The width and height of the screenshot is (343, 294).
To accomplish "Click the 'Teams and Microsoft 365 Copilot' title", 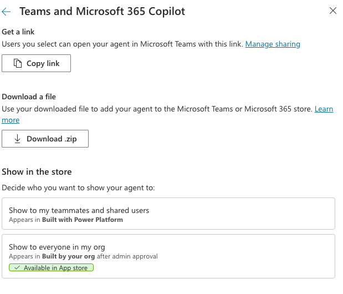I will point(102,12).
